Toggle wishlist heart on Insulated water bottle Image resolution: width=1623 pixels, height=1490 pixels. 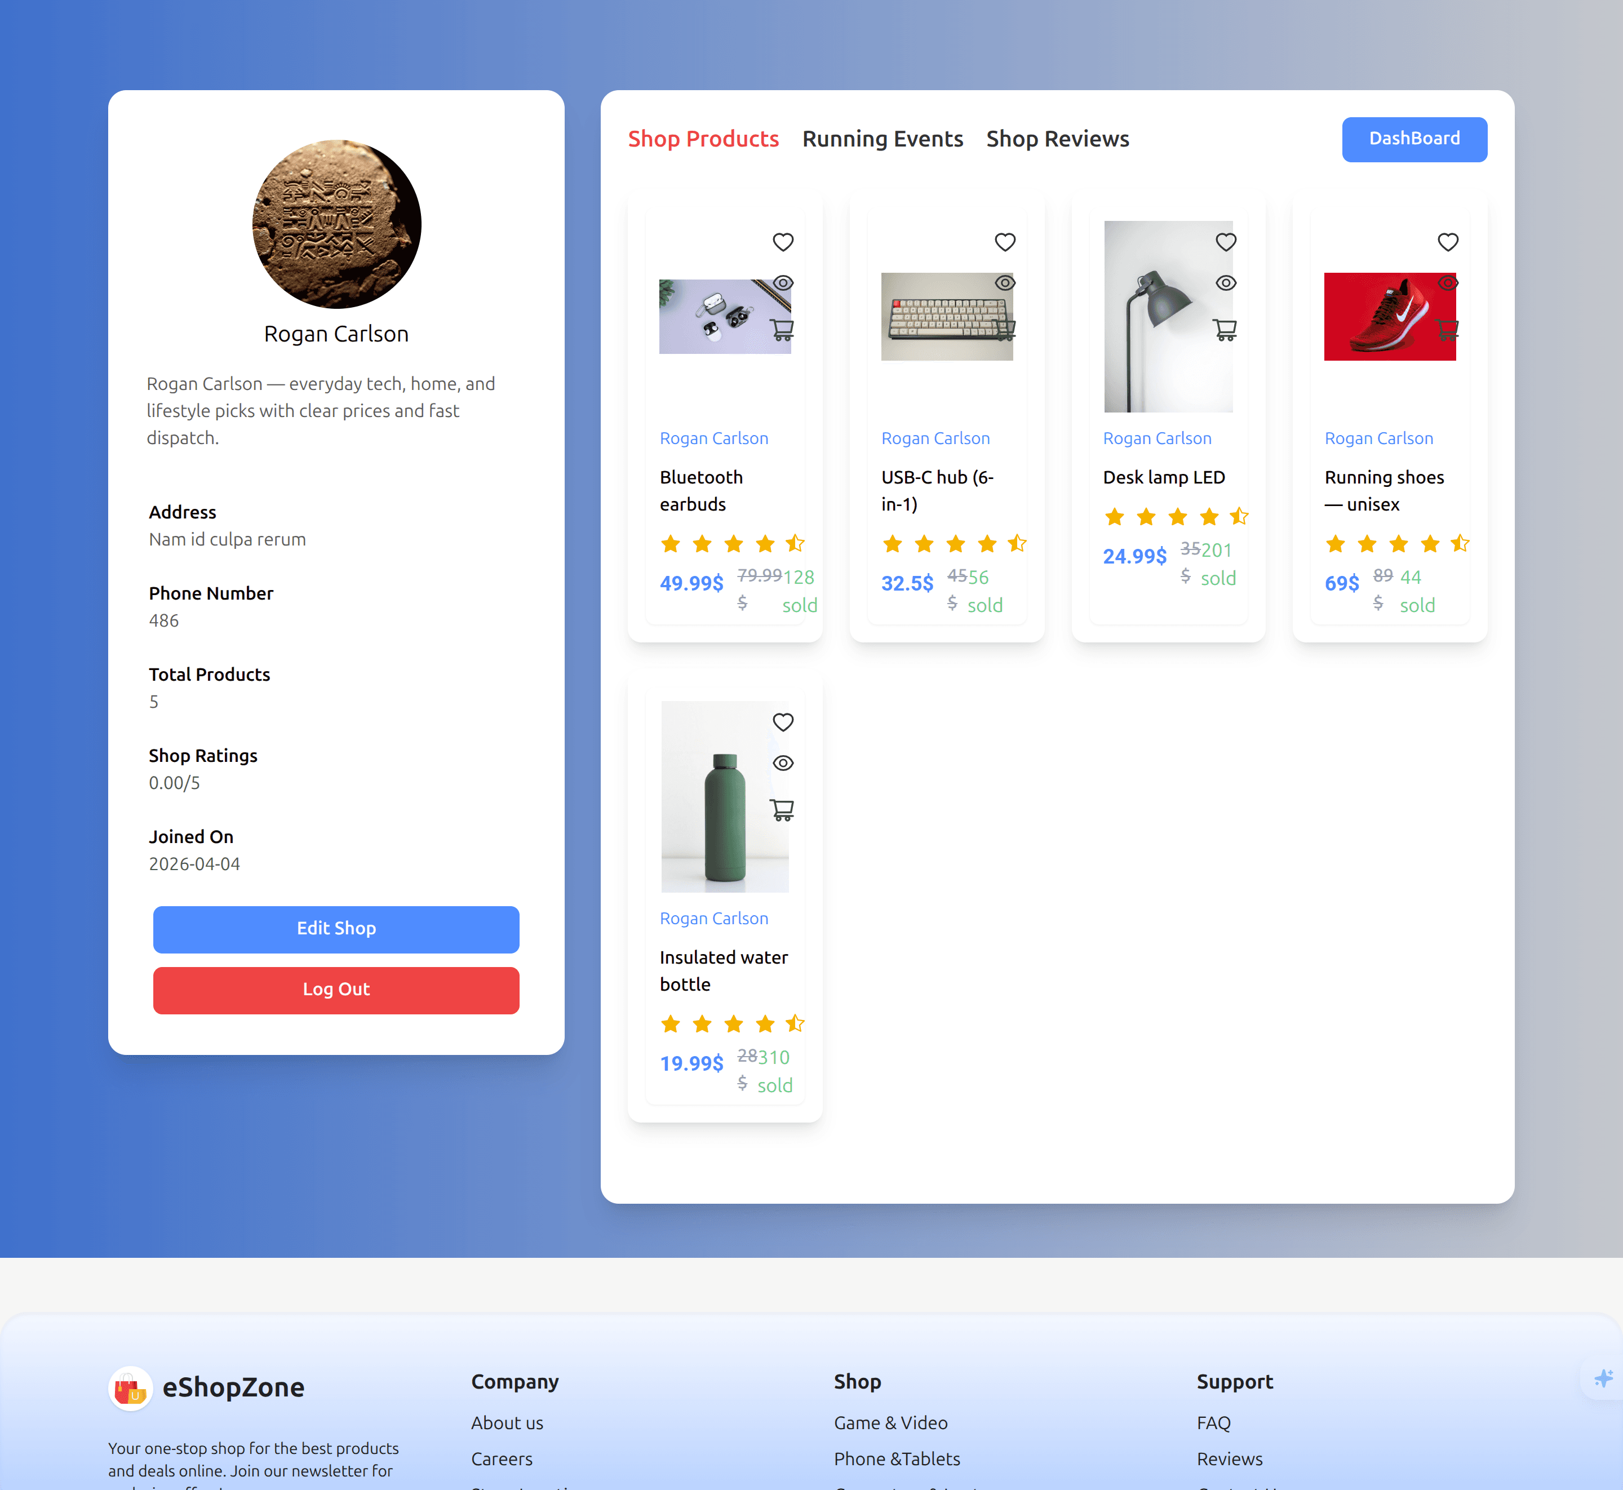[782, 722]
